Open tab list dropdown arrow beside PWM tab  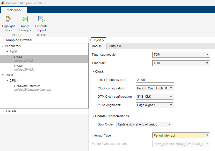[x=90, y=40]
